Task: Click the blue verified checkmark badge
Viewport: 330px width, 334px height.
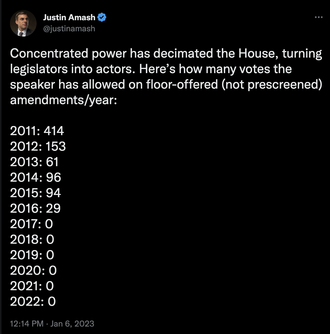Action: tap(102, 17)
